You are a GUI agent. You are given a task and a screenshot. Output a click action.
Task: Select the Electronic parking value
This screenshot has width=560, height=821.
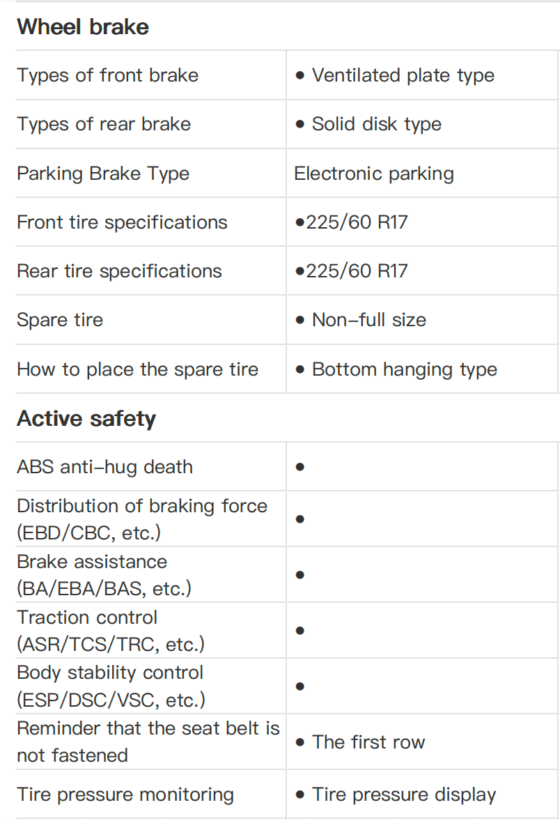374,174
